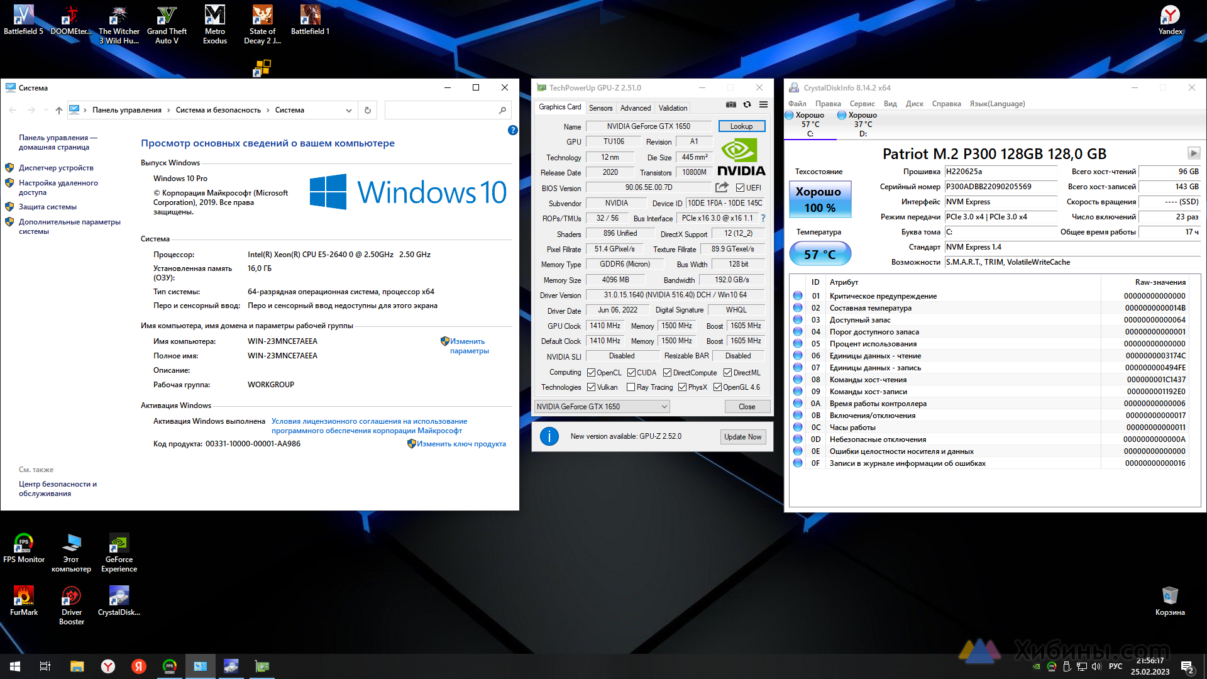The width and height of the screenshot is (1207, 679).
Task: Click Хорошо 100 % health status button
Action: click(x=820, y=199)
